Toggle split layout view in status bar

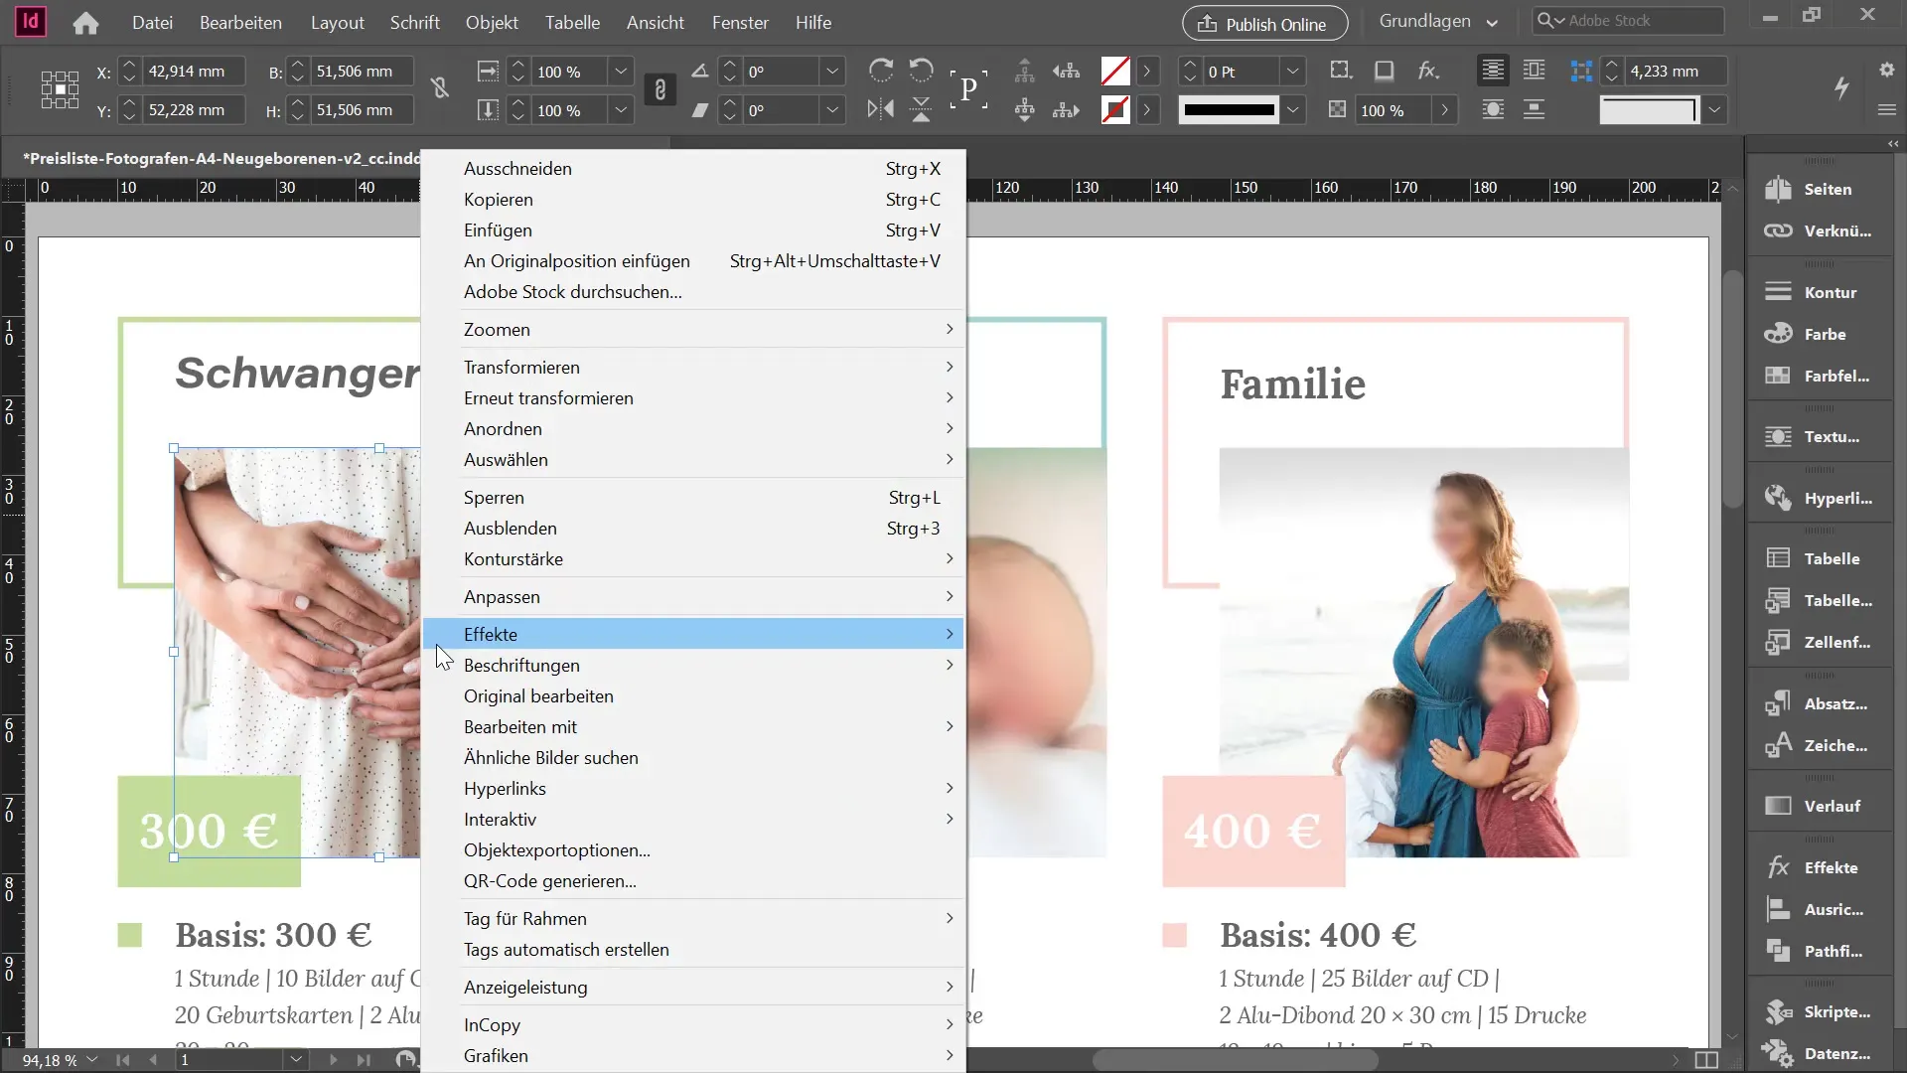(x=1706, y=1060)
